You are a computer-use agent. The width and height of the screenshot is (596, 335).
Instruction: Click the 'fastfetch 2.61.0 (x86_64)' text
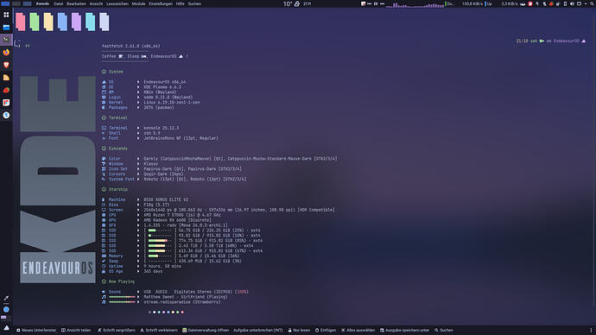coord(130,46)
